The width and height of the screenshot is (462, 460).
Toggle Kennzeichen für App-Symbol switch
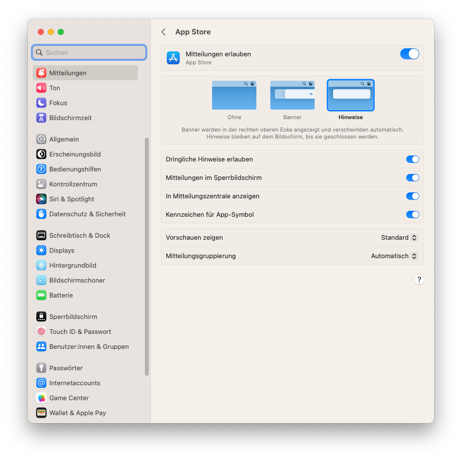(413, 215)
